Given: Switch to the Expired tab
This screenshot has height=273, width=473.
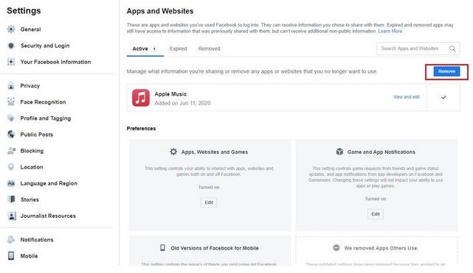Looking at the screenshot, I should pyautogui.click(x=178, y=49).
